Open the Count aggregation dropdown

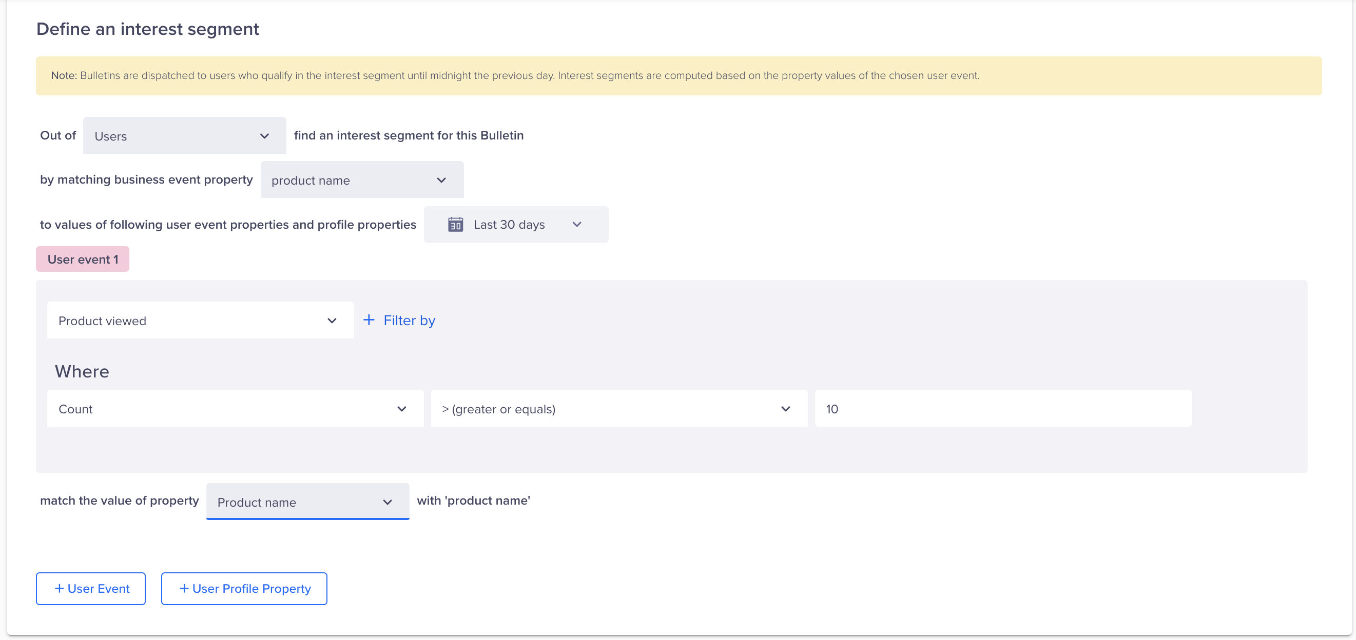[235, 409]
